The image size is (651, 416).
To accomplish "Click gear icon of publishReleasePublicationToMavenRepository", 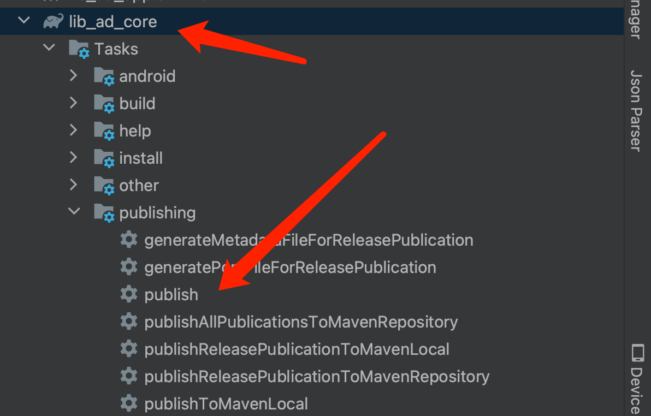I will point(129,376).
